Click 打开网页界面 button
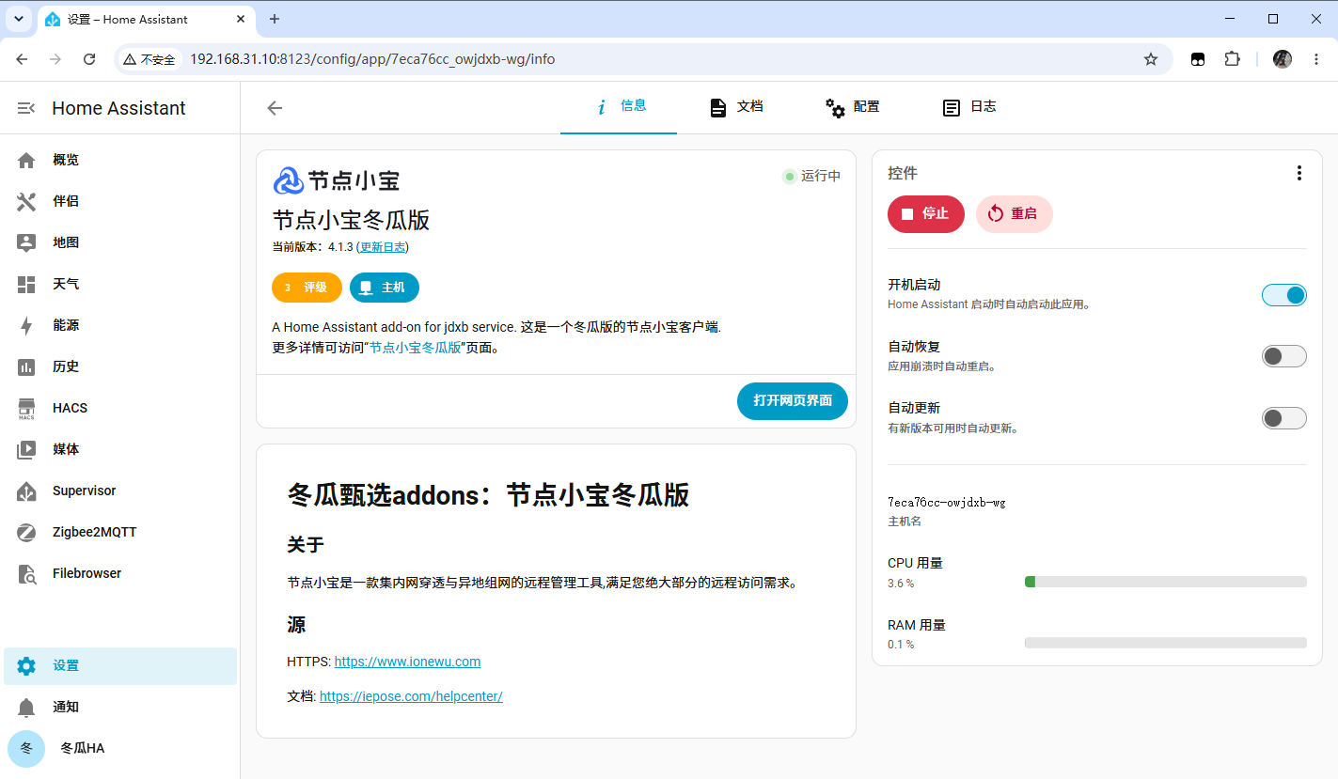 pyautogui.click(x=793, y=401)
